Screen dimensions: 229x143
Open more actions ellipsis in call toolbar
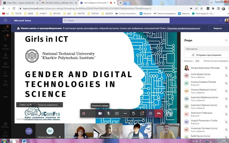(x=125, y=113)
